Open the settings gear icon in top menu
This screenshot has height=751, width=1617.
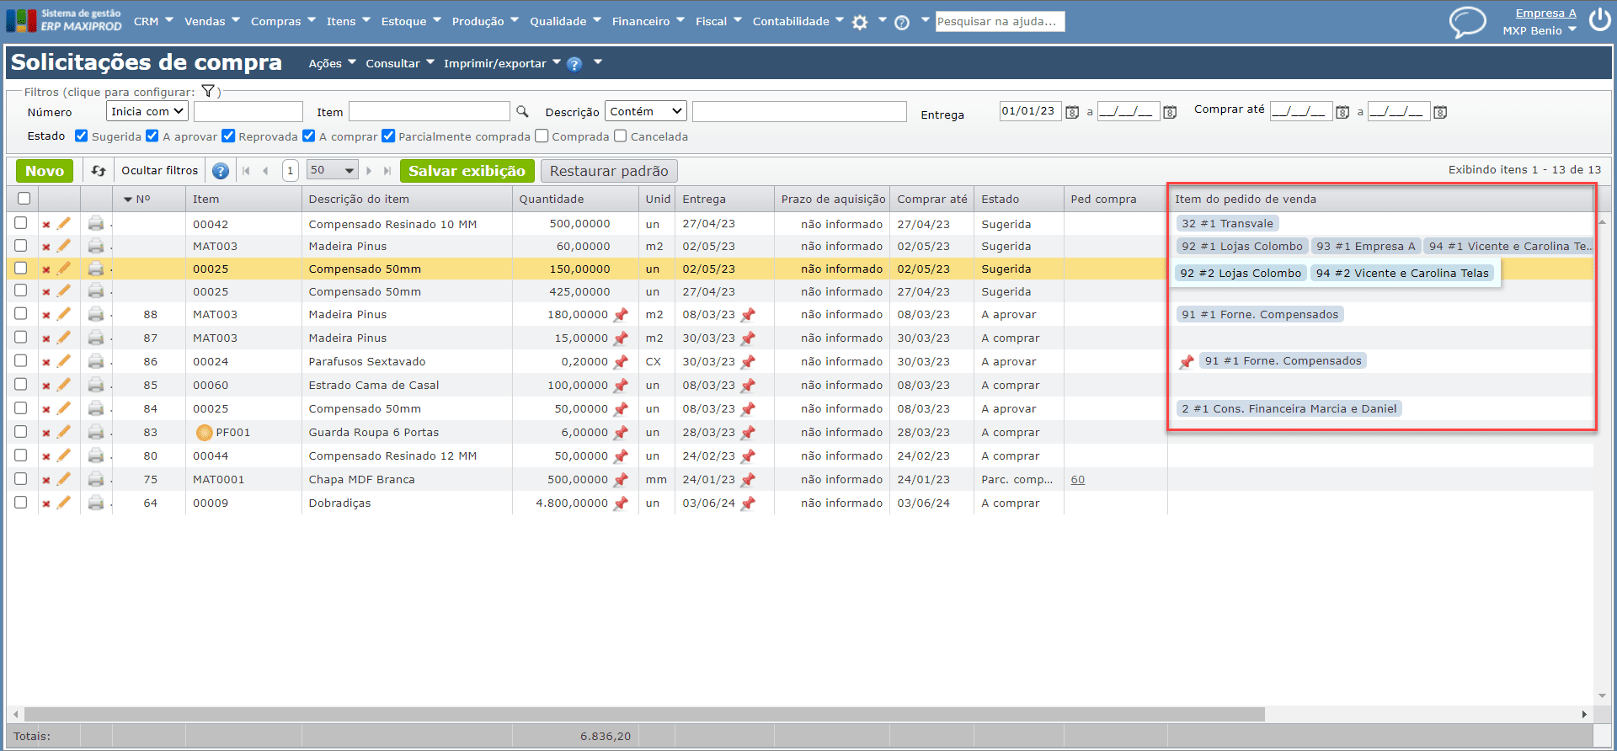860,23
